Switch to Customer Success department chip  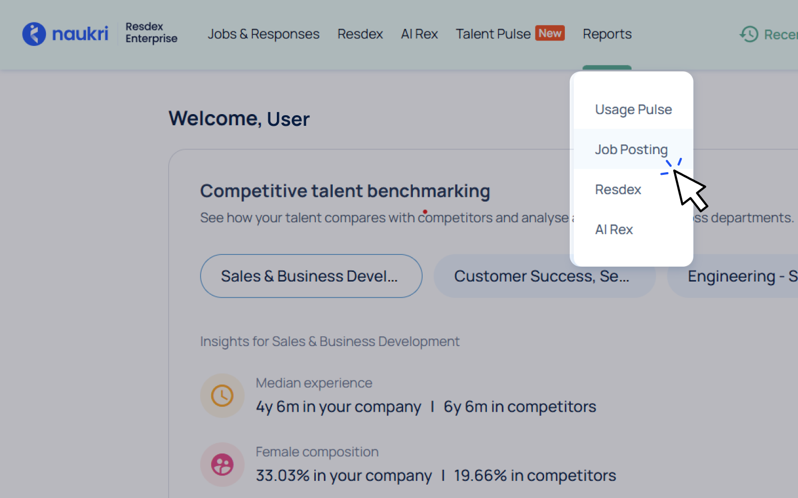(x=541, y=276)
